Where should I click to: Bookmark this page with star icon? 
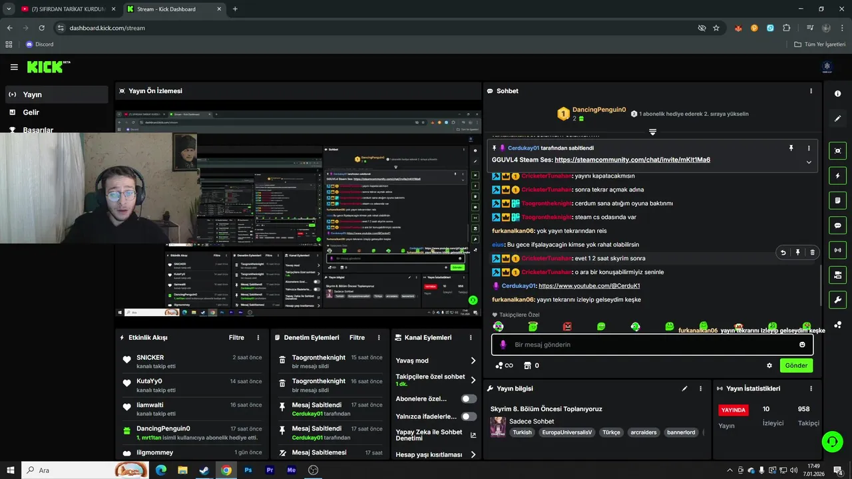coord(716,28)
